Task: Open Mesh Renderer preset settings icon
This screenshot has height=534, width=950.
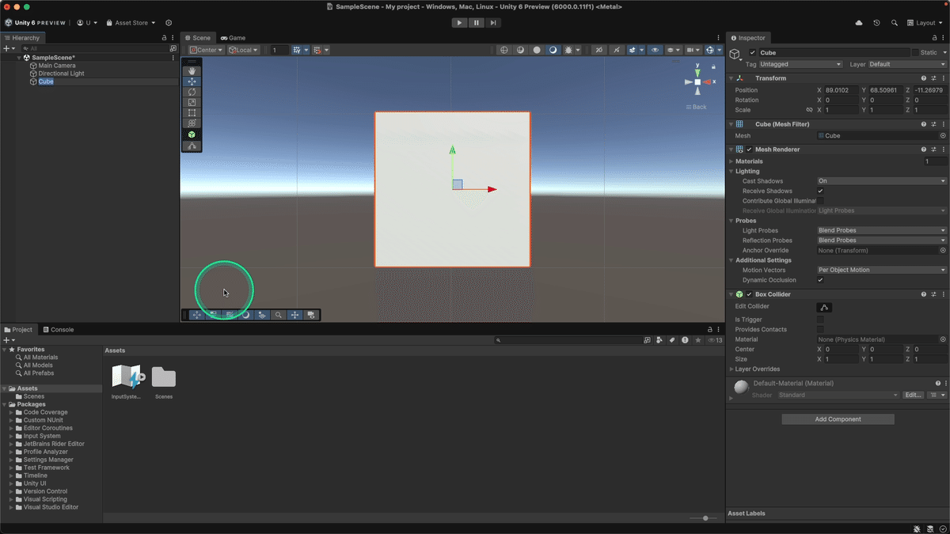Action: tap(934, 149)
